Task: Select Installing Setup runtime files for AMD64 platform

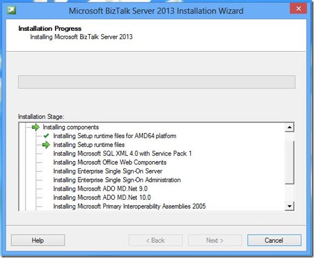Action: pos(115,136)
